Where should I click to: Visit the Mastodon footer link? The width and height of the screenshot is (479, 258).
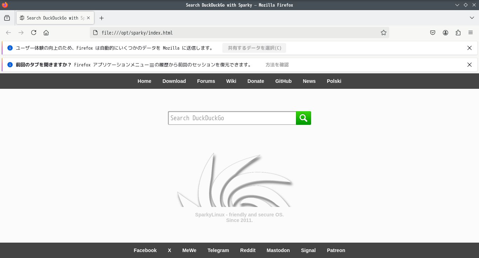pyautogui.click(x=278, y=250)
